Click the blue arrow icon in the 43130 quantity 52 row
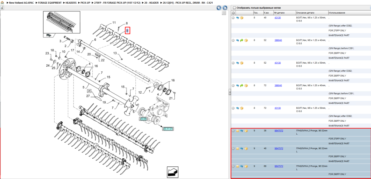371x179 pixels. (x=237, y=63)
